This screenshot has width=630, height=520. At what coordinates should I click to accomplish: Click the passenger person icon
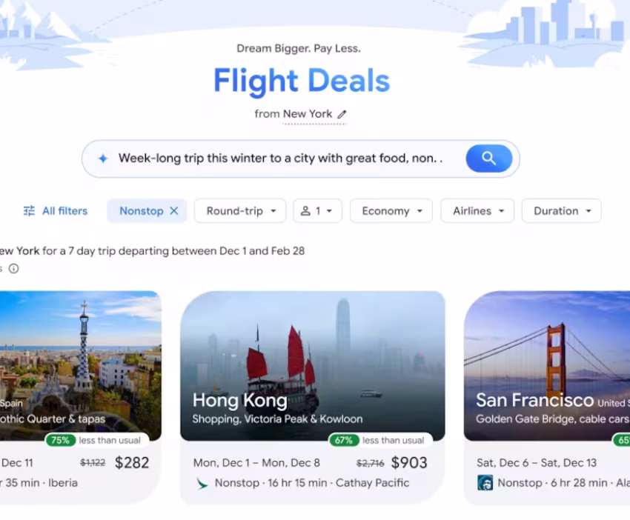pos(305,211)
